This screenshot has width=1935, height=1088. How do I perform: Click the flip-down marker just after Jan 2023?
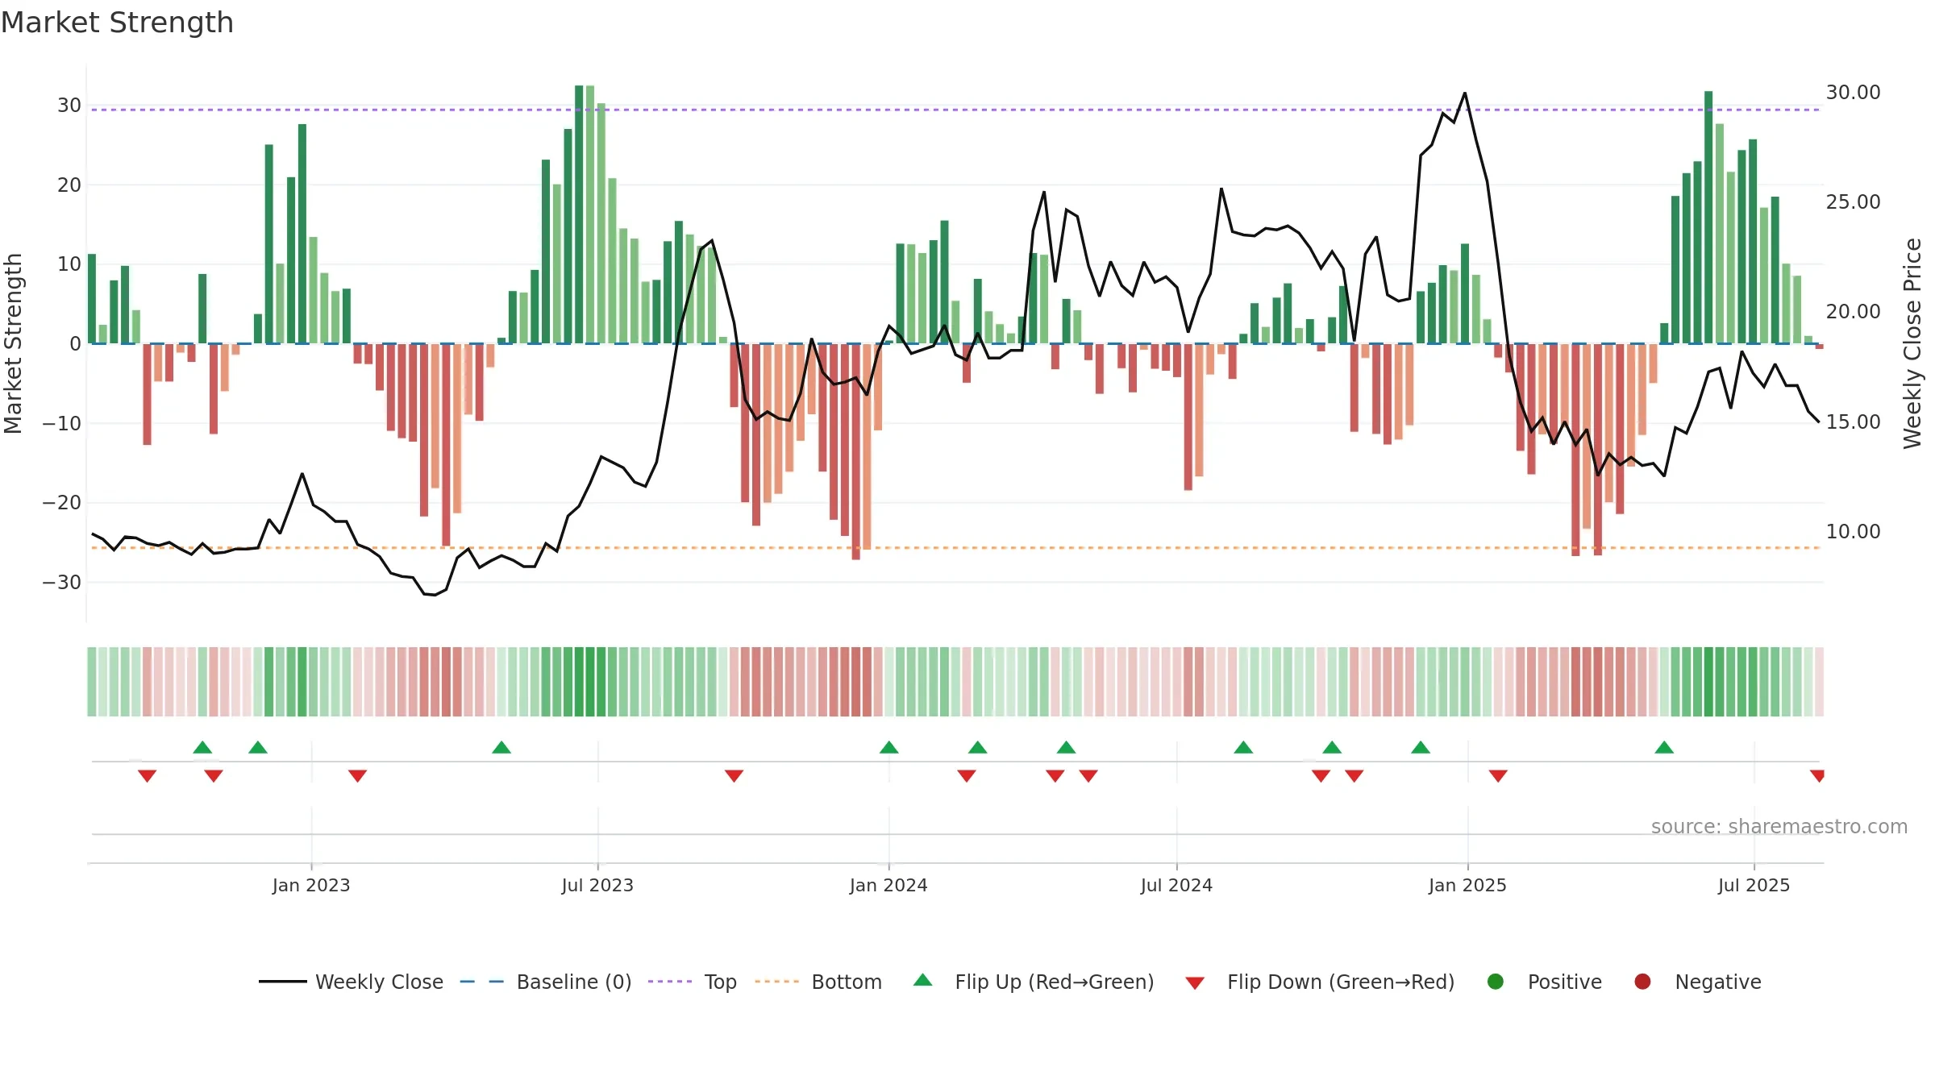coord(357,776)
